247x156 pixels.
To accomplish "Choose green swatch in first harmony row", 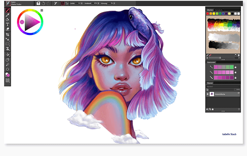I will click(231, 67).
